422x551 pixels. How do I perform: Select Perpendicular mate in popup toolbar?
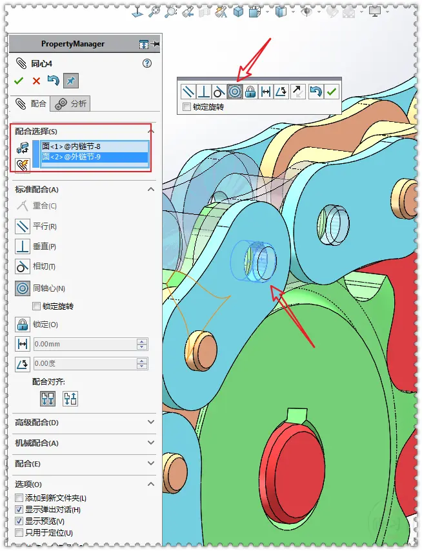click(x=203, y=92)
